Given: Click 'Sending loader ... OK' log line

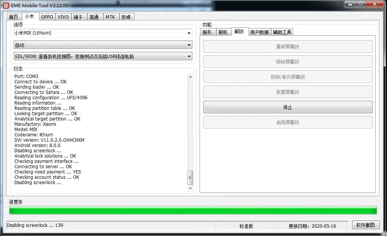Looking at the screenshot, I should [37, 87].
